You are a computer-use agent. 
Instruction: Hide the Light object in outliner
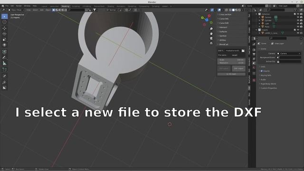point(298,23)
